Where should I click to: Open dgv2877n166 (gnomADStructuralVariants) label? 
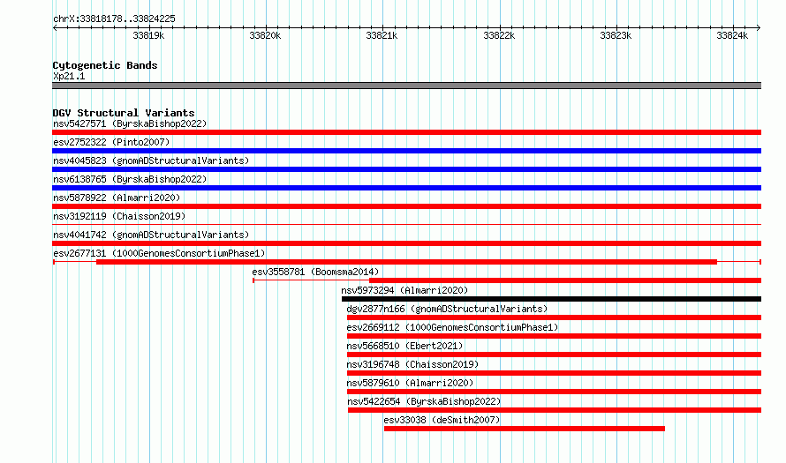(x=447, y=309)
